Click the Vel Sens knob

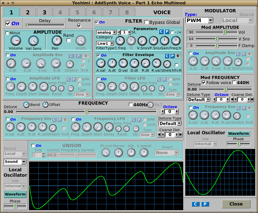pyautogui.click(x=33, y=41)
